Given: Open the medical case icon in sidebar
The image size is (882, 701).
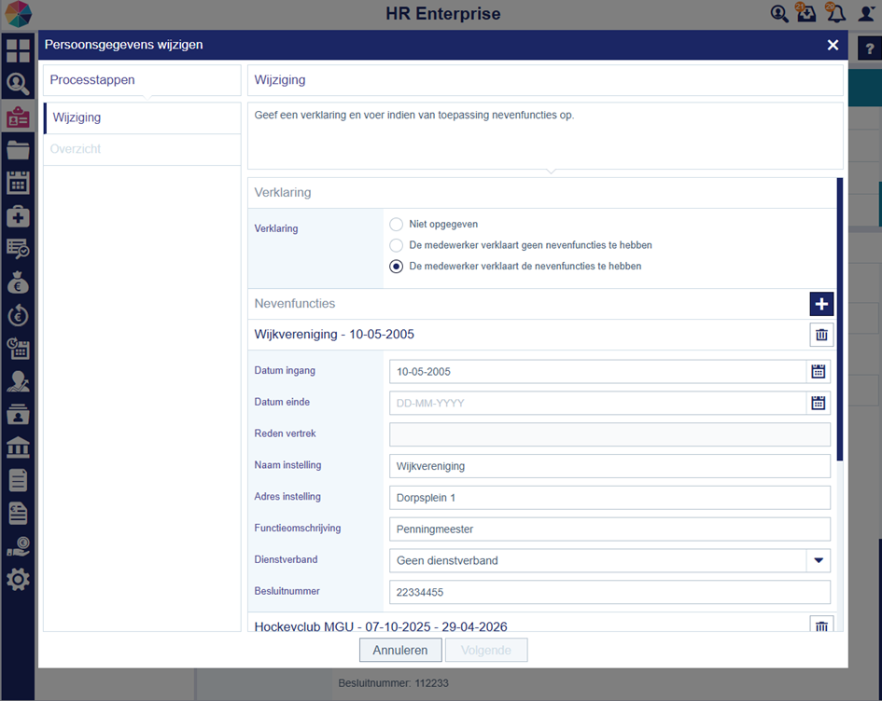Looking at the screenshot, I should (x=18, y=216).
